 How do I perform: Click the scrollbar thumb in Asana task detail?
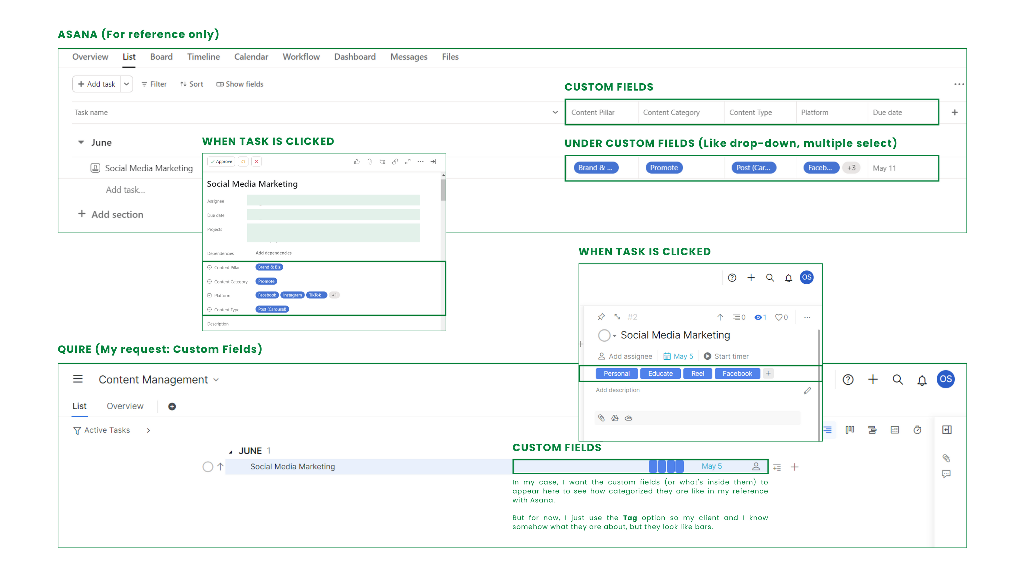(443, 190)
